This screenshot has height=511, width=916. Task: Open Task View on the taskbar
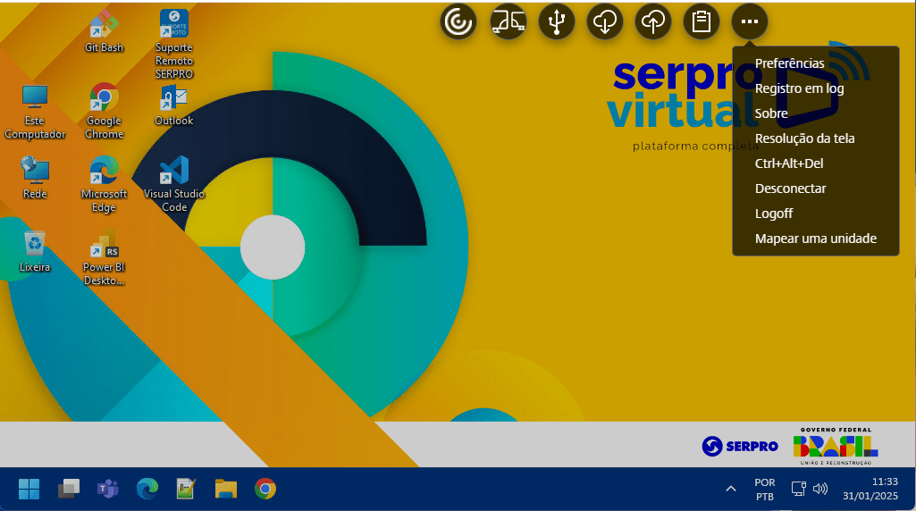point(68,489)
